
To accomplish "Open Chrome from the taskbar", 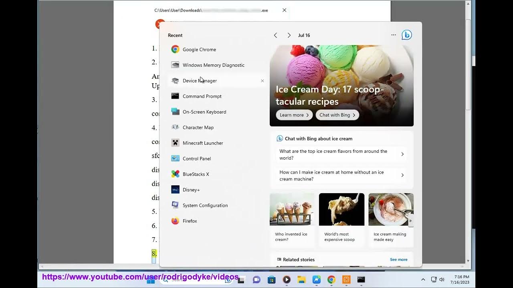I will pos(331,280).
